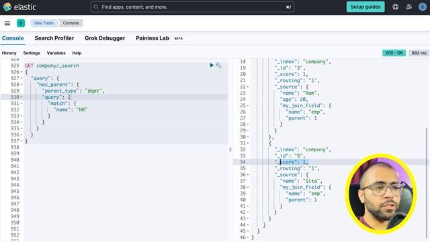Run the request with play icon
The image size is (430, 242).
pyautogui.click(x=212, y=65)
